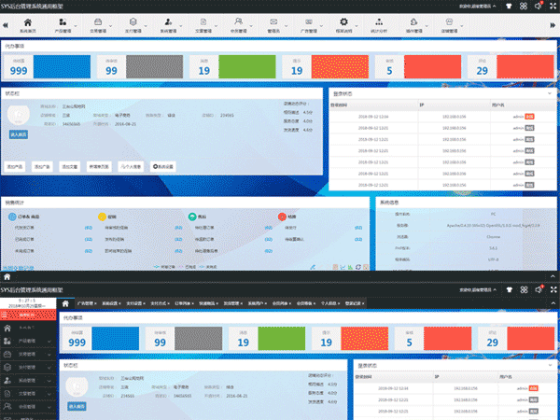Select the first tab after home in lower tab bar
Image resolution: width=560 pixels, height=420 pixels.
point(87,303)
